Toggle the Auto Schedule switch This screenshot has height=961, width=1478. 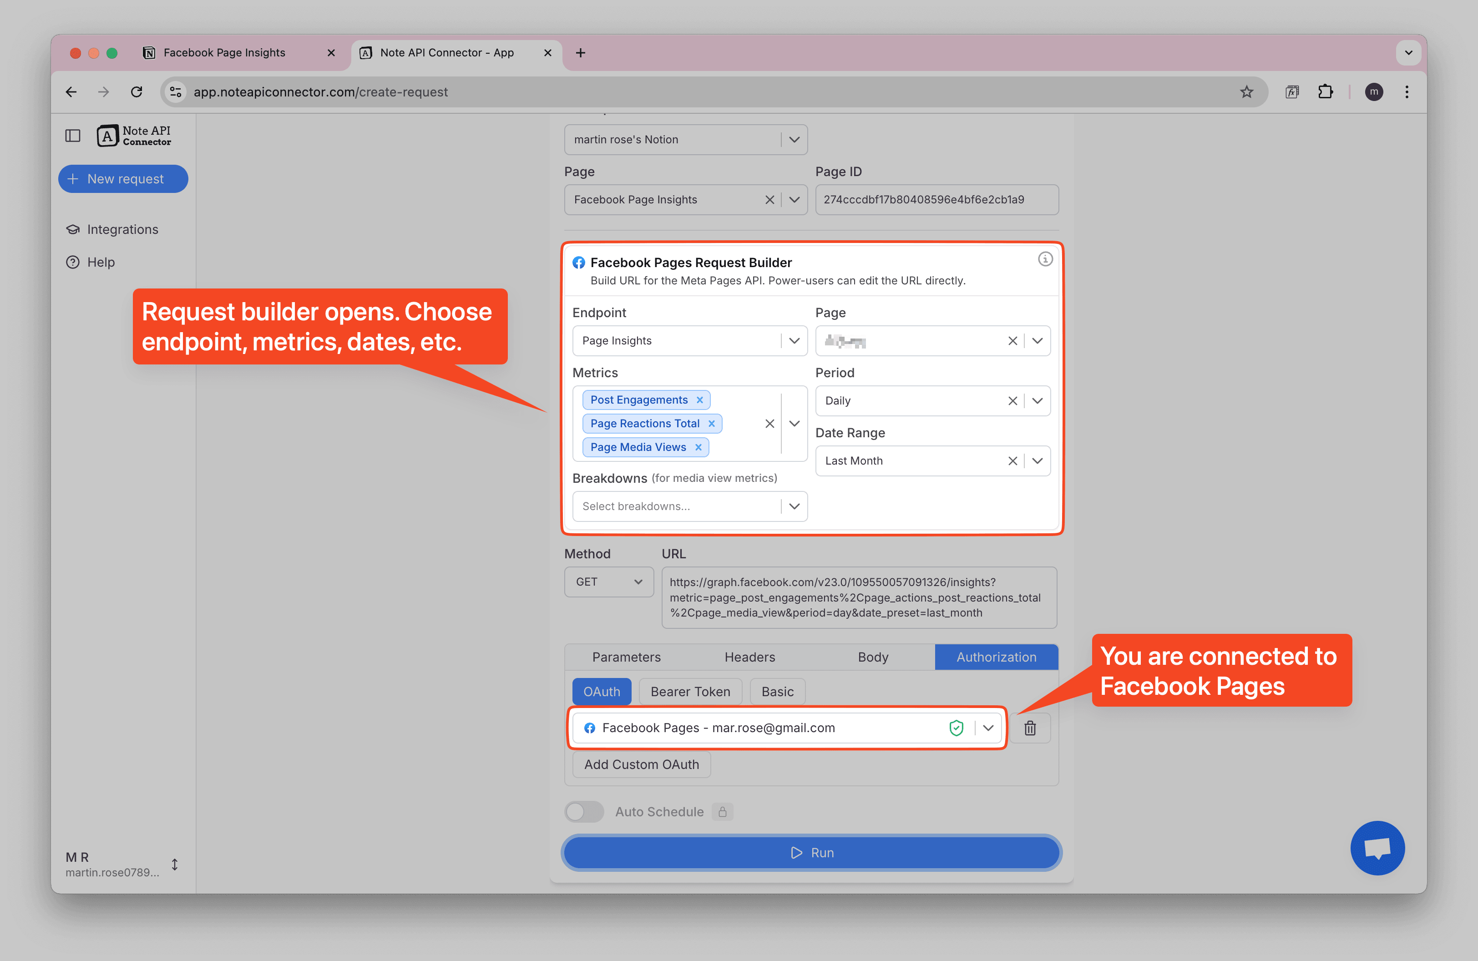[584, 811]
